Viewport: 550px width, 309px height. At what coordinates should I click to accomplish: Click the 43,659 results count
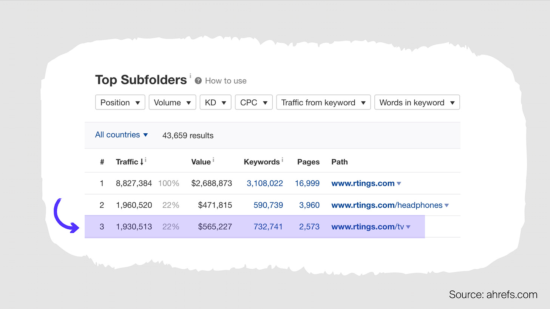coord(188,135)
